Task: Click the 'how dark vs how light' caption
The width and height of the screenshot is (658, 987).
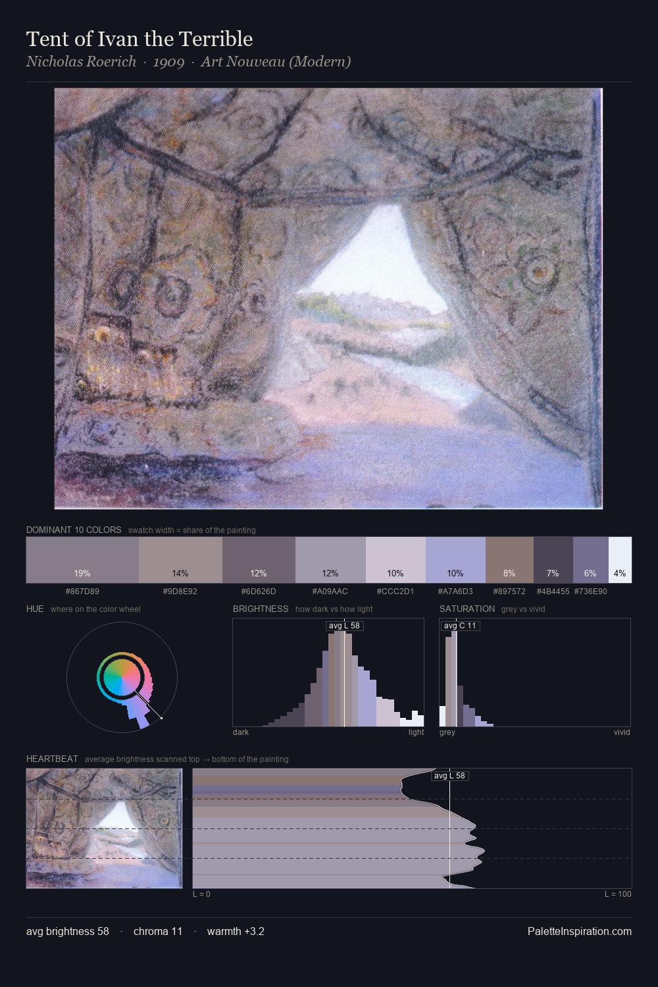Action: (334, 609)
